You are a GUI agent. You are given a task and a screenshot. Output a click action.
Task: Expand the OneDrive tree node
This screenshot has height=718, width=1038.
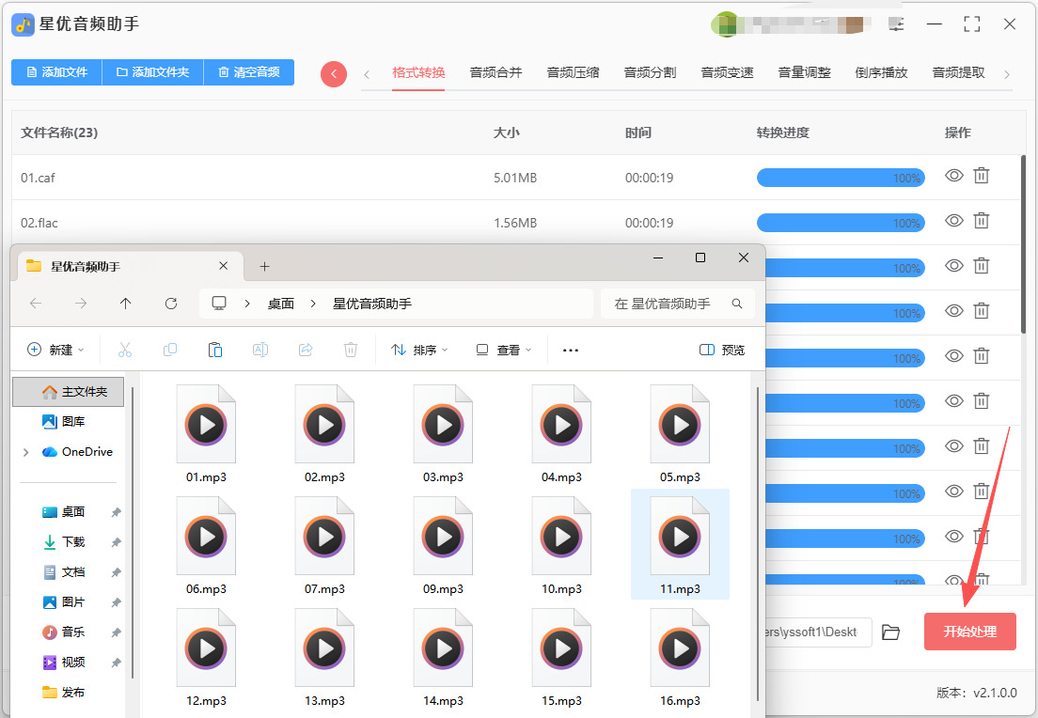[x=25, y=452]
